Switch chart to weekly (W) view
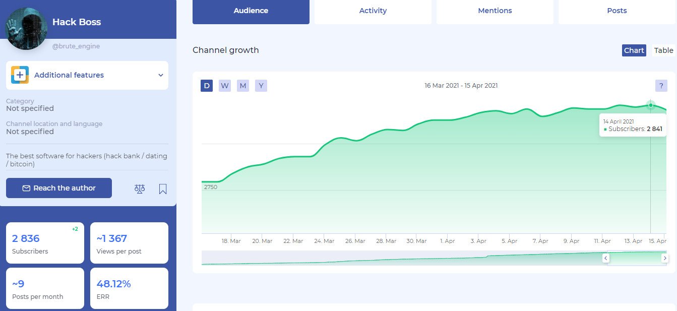The width and height of the screenshot is (677, 311). [225, 86]
